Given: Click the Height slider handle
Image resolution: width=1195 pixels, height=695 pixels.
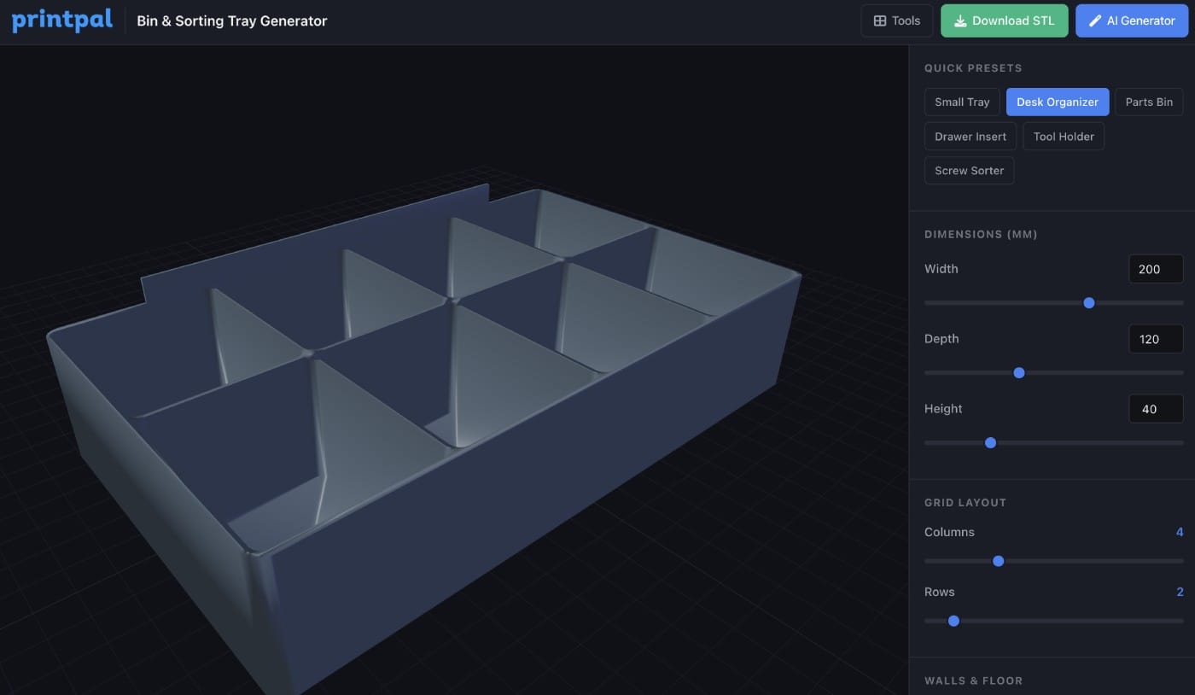Looking at the screenshot, I should [x=990, y=442].
